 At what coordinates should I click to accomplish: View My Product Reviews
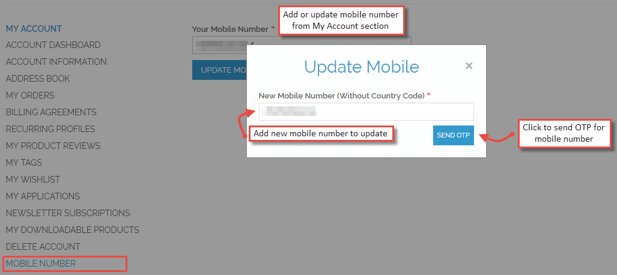tap(53, 146)
